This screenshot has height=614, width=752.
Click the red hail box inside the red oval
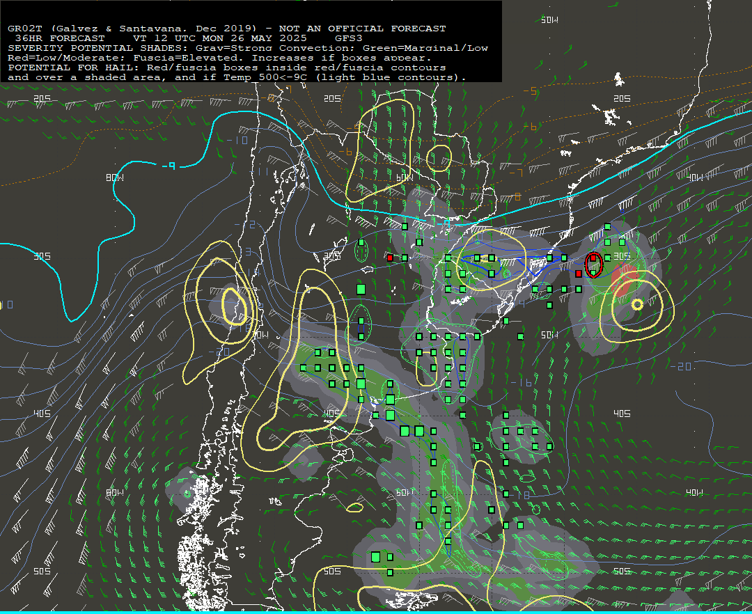pos(593,258)
